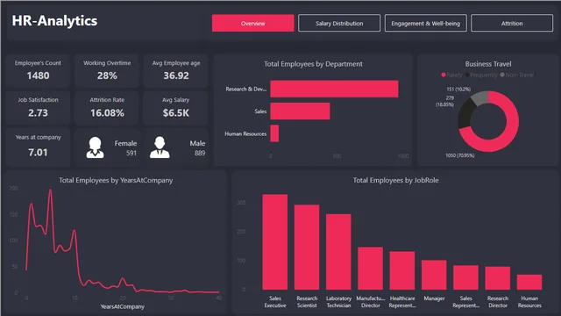Screen dimensions: 561x316
Task: Click the Job Satisfaction 2.73 card
Action: coord(38,107)
